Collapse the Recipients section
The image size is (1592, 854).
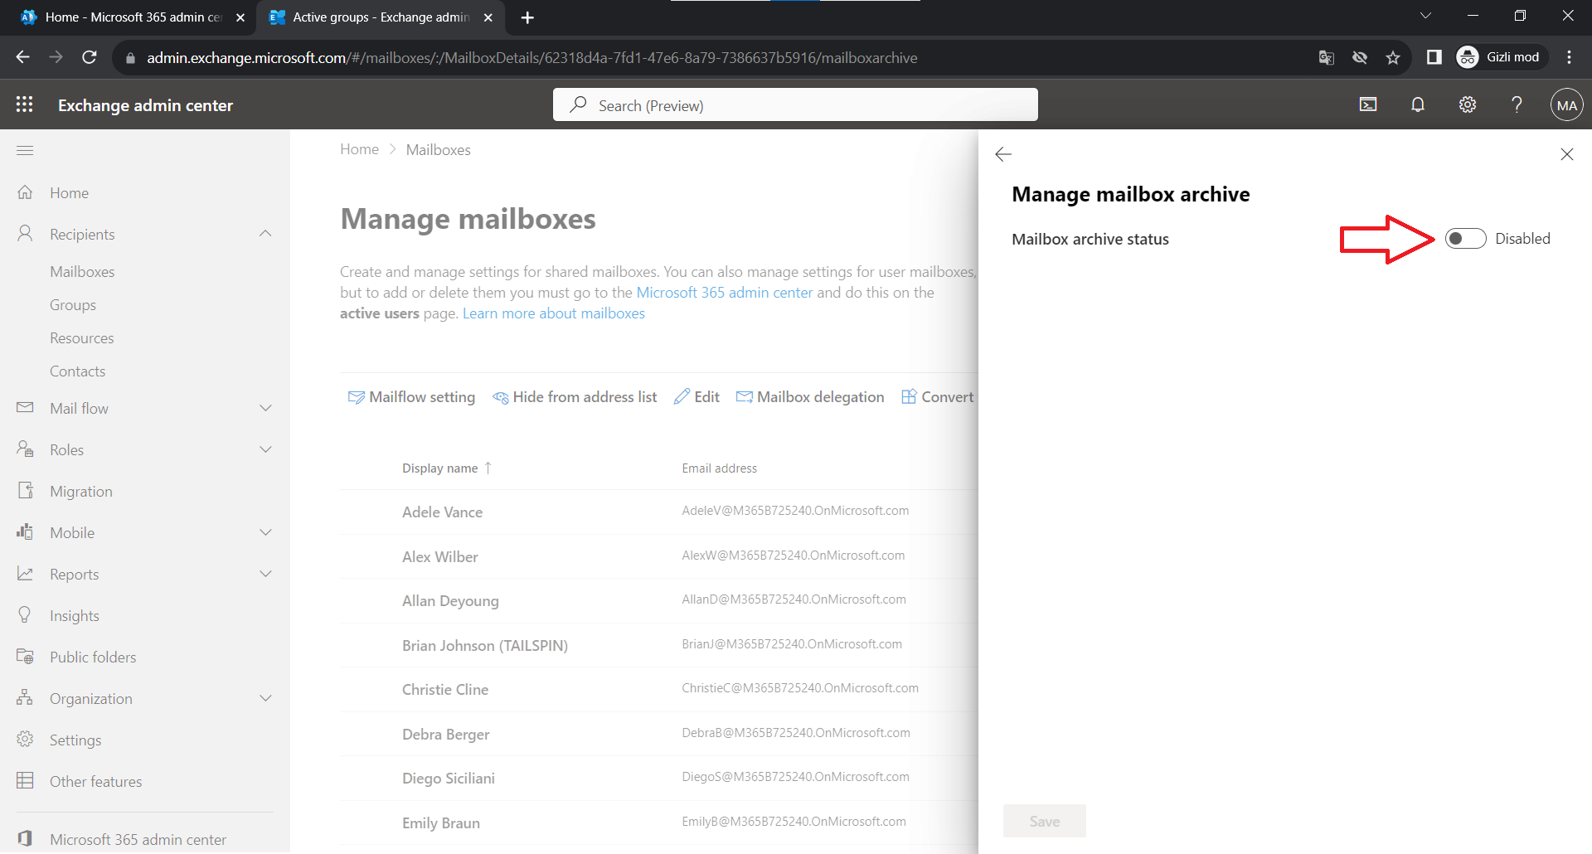tap(265, 234)
